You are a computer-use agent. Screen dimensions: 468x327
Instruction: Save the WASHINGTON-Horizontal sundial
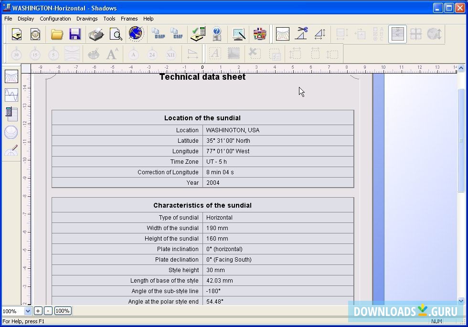click(x=75, y=33)
